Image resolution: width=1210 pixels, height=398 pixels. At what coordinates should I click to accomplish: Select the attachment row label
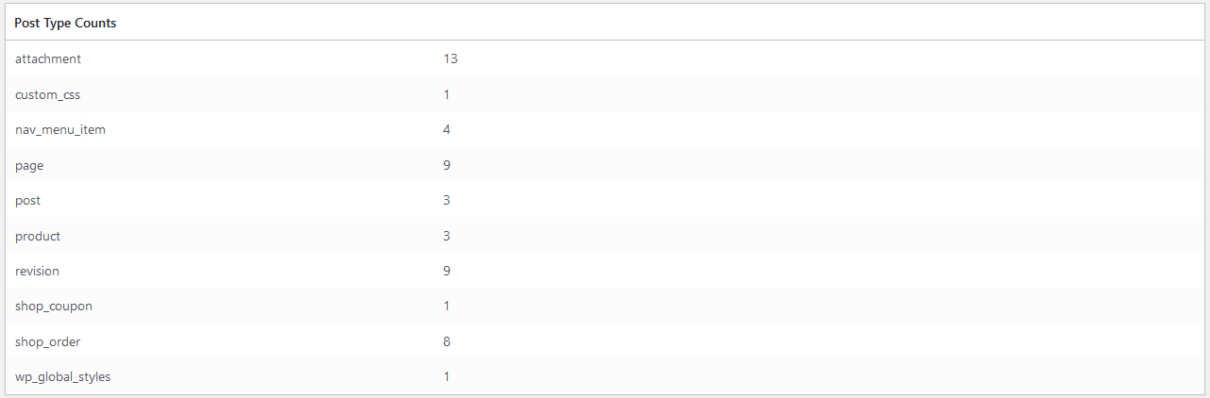48,58
